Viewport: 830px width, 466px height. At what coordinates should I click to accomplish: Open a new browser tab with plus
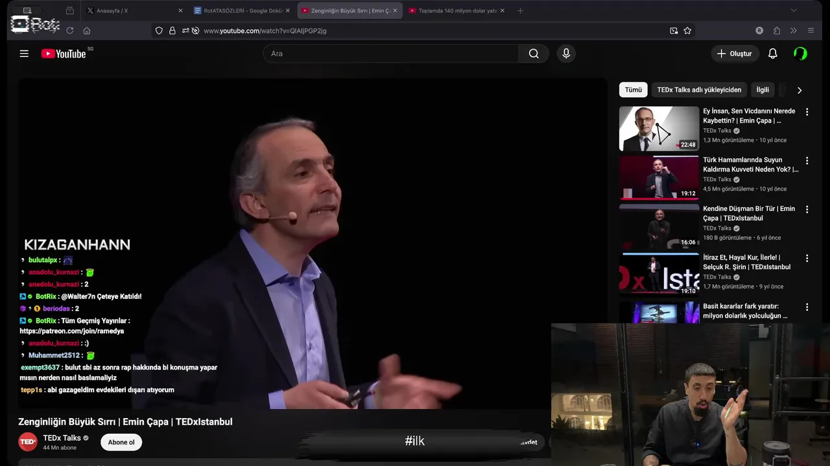pos(520,10)
